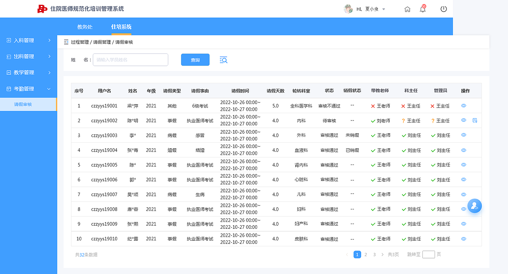
Task: Click the 查询 search button
Action: click(195, 59)
